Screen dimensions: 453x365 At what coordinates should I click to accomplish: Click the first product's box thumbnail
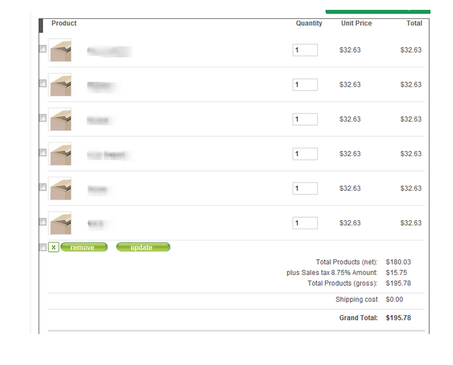click(x=60, y=50)
